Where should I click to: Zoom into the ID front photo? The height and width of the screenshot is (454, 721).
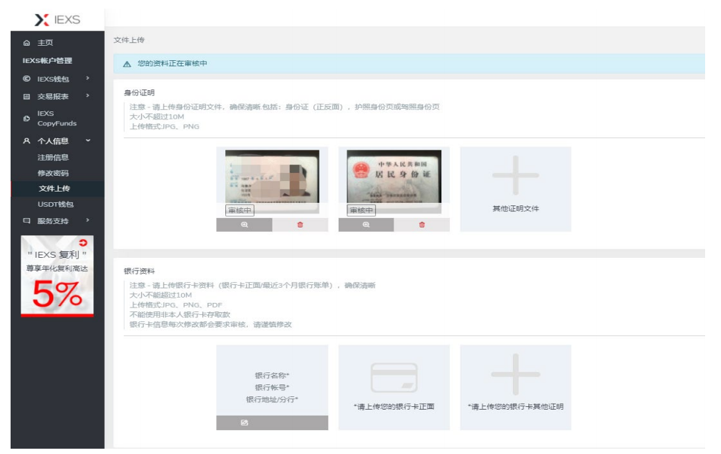tap(244, 225)
